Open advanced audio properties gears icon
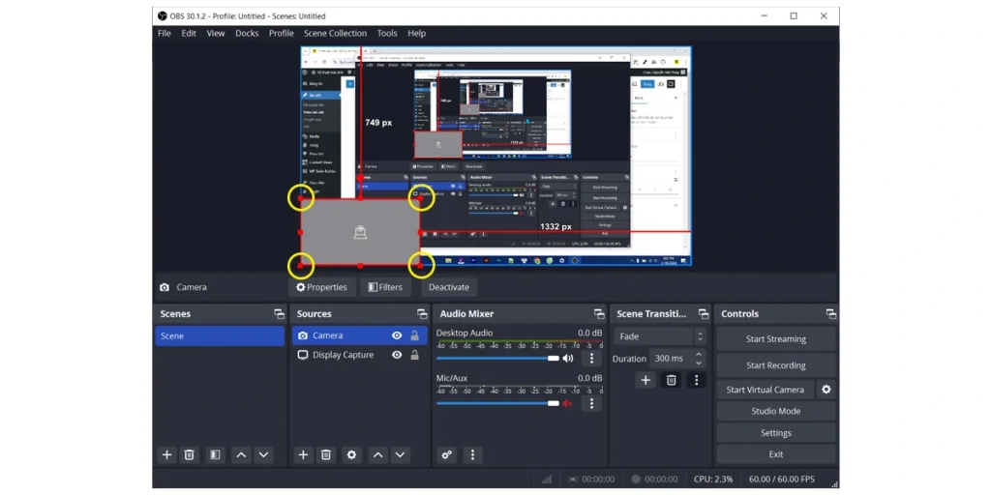Image resolution: width=991 pixels, height=495 pixels. tap(447, 454)
